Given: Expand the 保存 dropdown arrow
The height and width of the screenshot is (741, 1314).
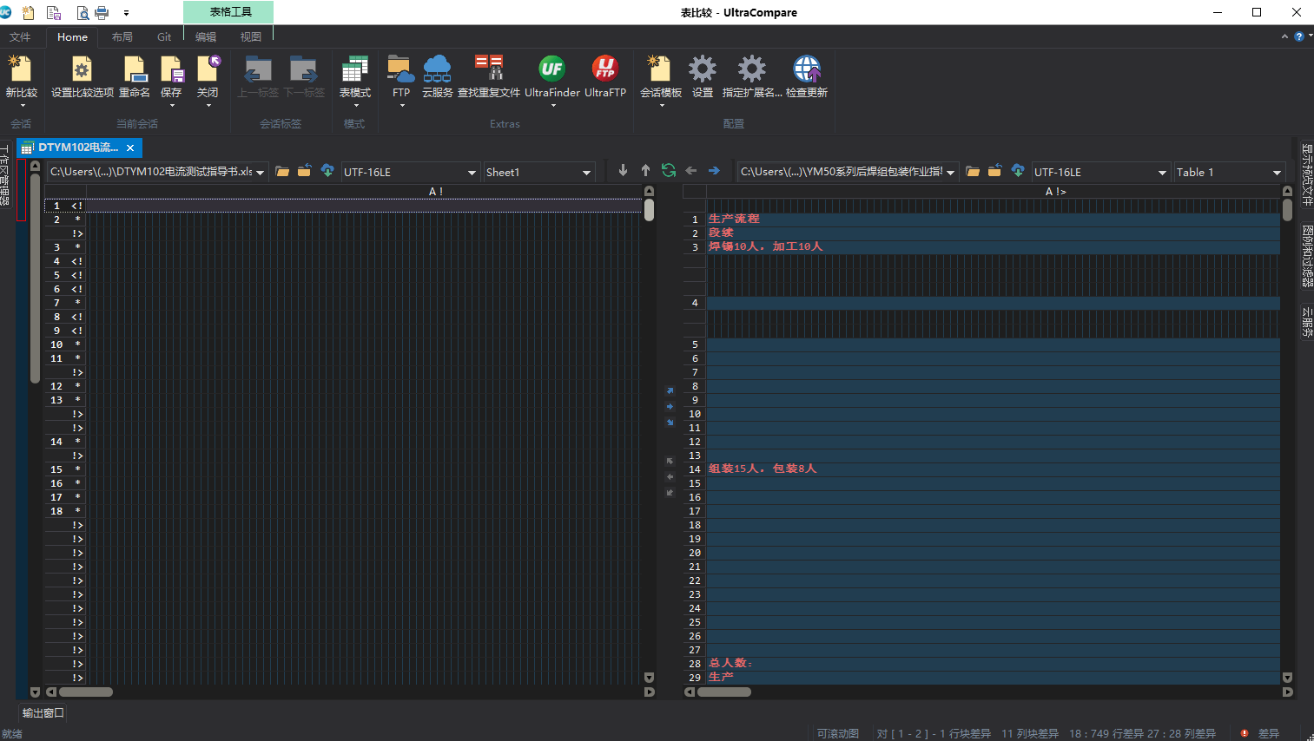Looking at the screenshot, I should tap(172, 105).
